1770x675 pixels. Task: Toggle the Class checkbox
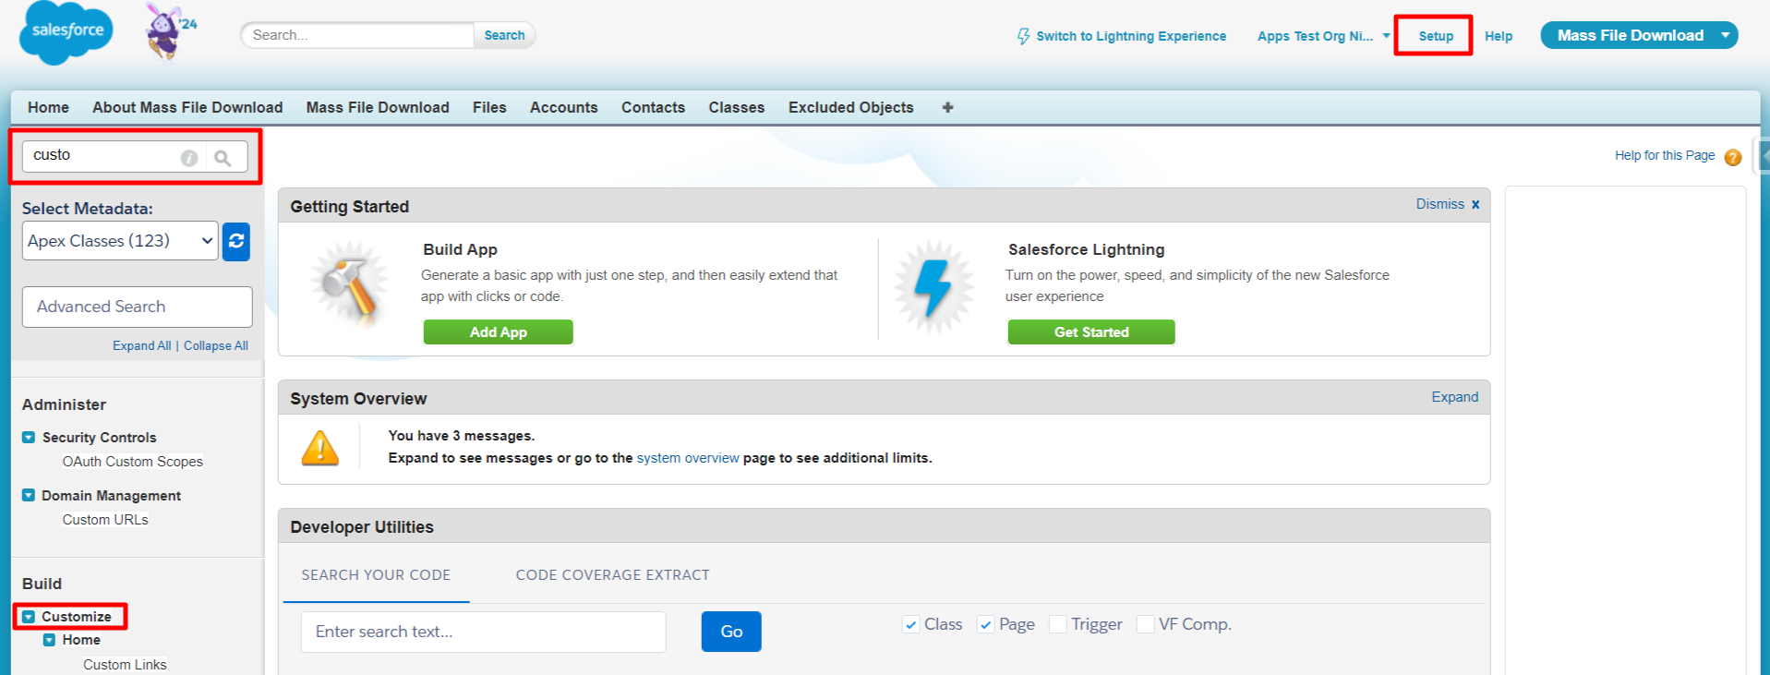(x=911, y=624)
